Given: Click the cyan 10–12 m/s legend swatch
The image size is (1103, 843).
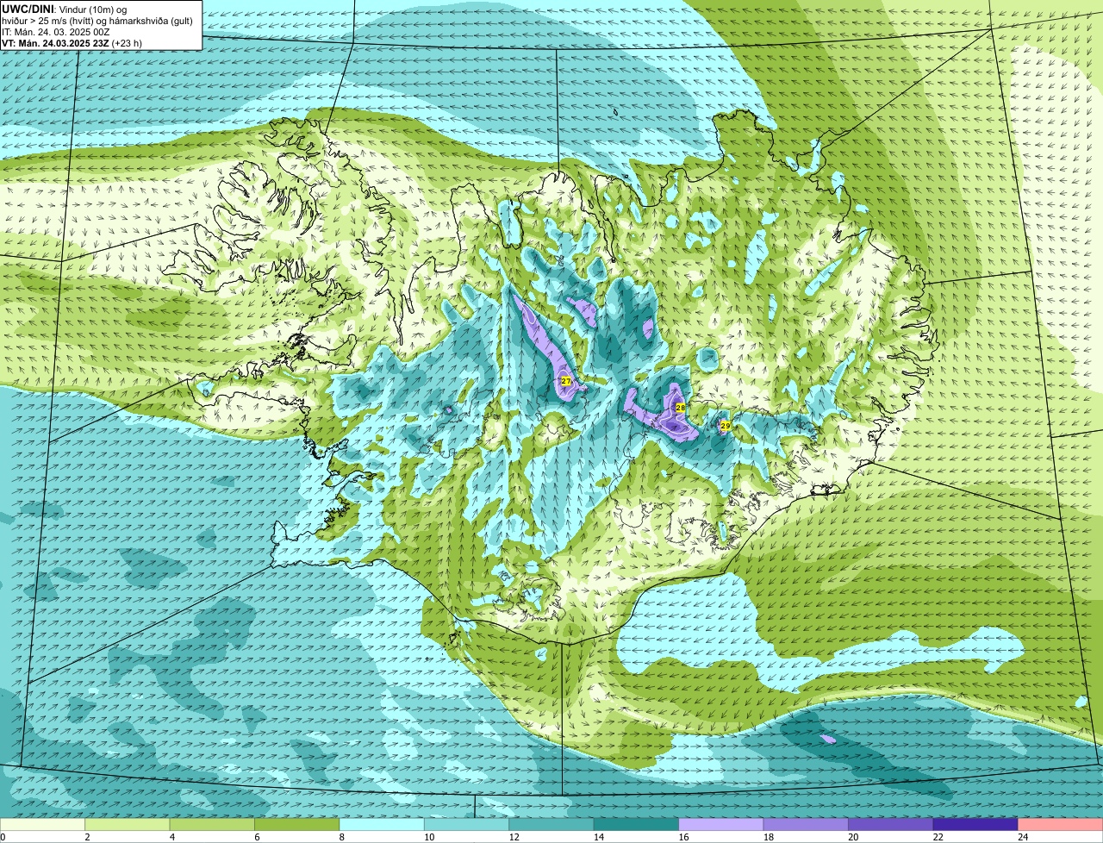Looking at the screenshot, I should 467,824.
